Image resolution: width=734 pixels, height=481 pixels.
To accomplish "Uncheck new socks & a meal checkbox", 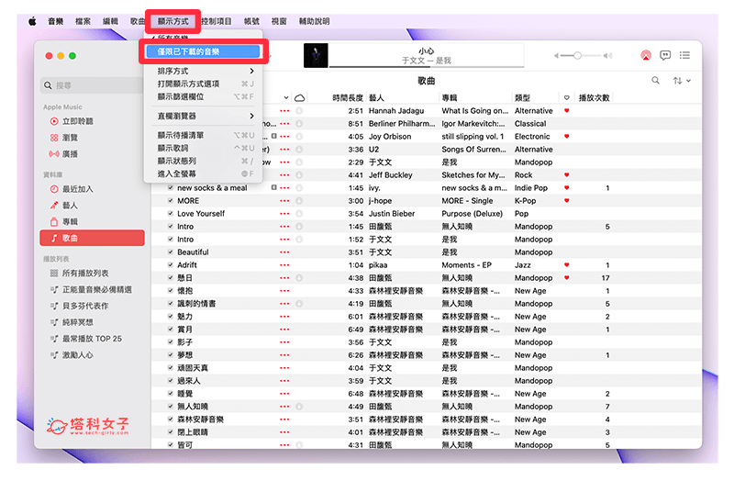I will [171, 187].
